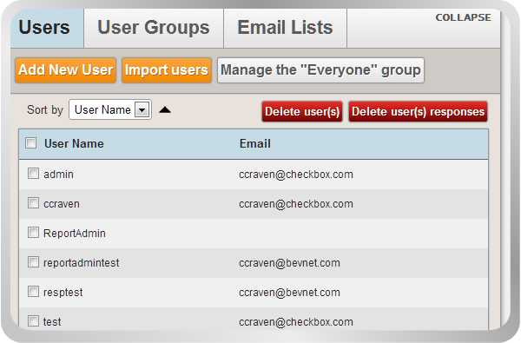Open the User Groups tab
This screenshot has height=343, width=521.
(x=154, y=28)
